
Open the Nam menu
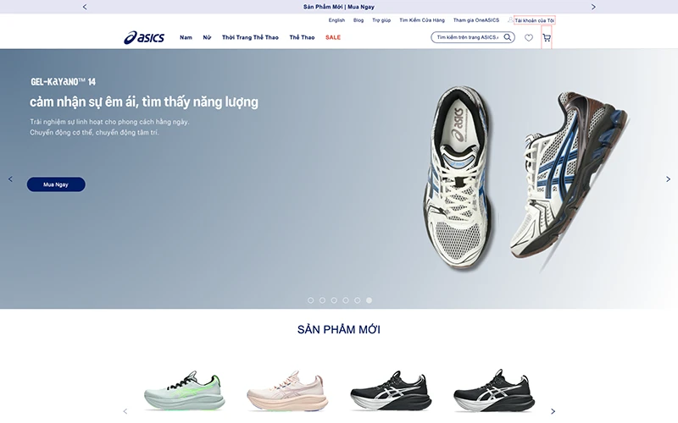[186, 37]
